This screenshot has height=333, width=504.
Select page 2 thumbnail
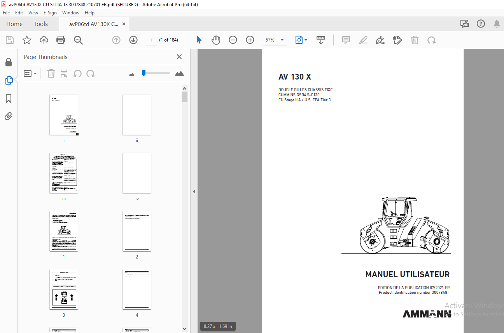click(x=137, y=231)
